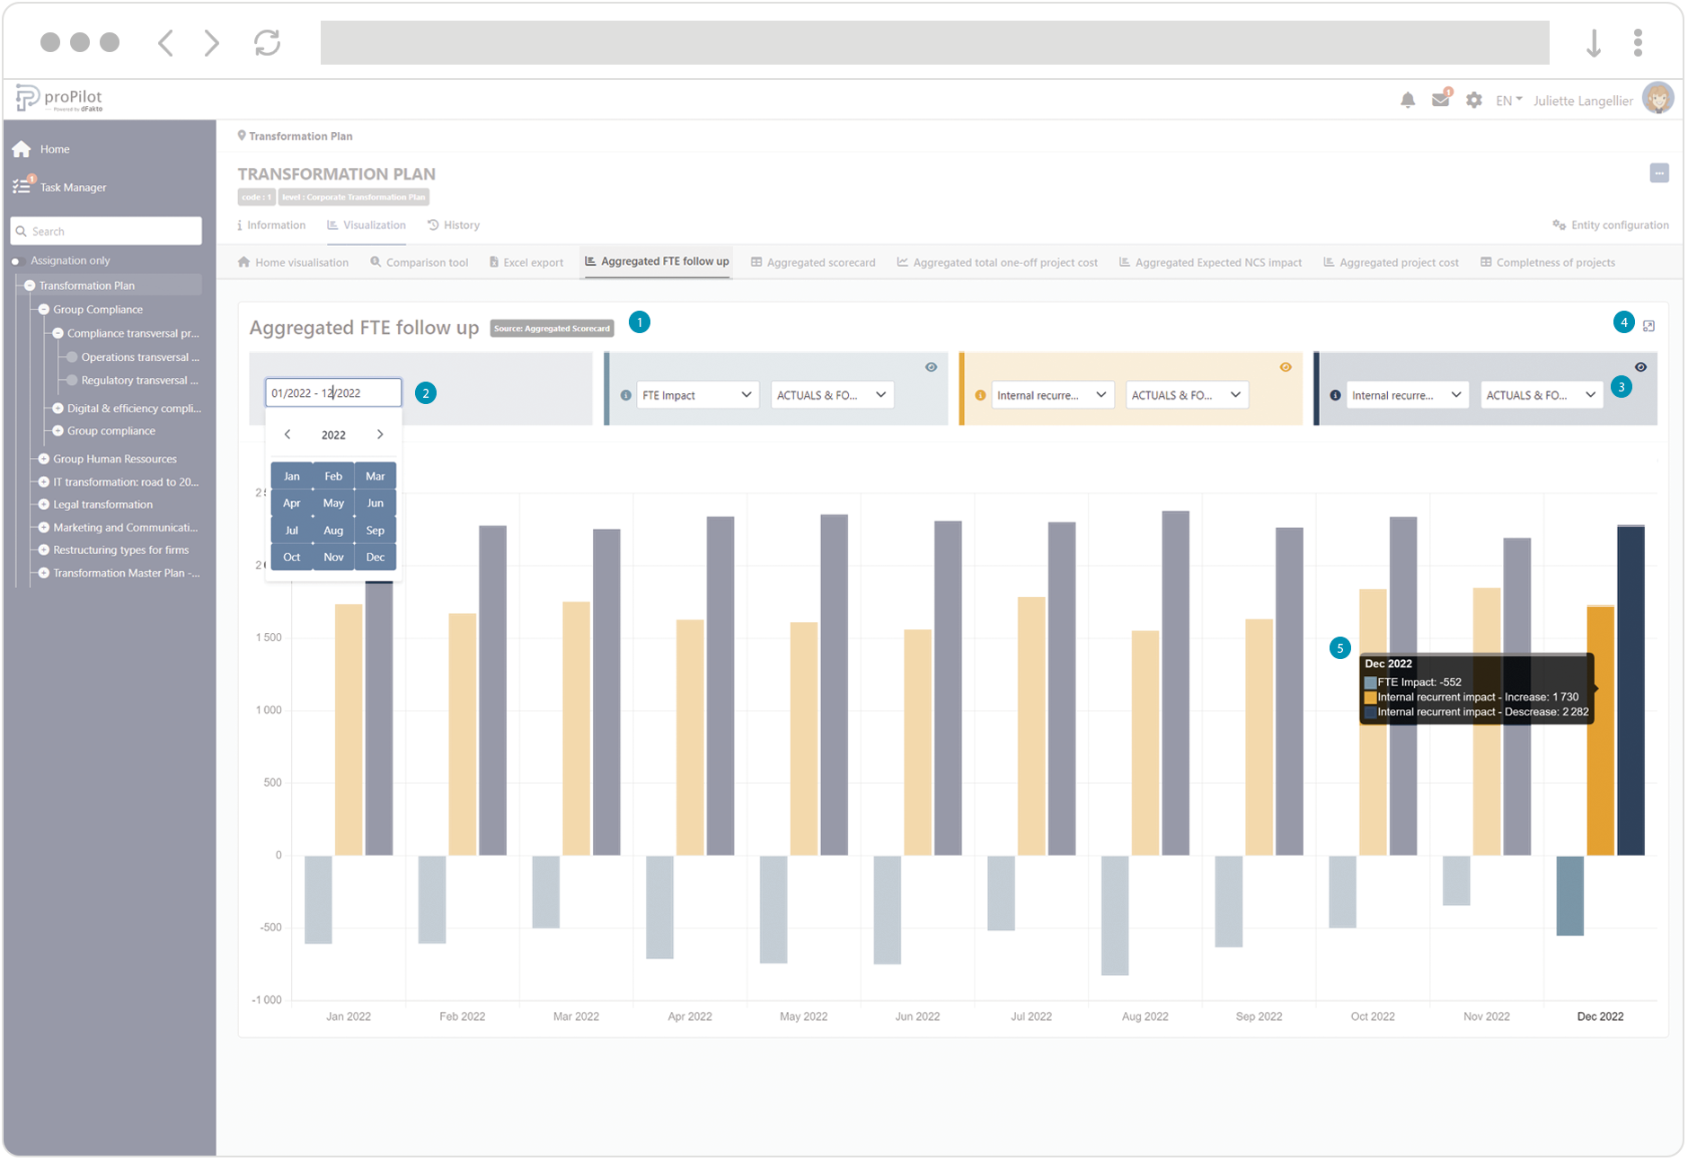
Task: Switch to Aggregated scorecard tab
Action: 813,262
